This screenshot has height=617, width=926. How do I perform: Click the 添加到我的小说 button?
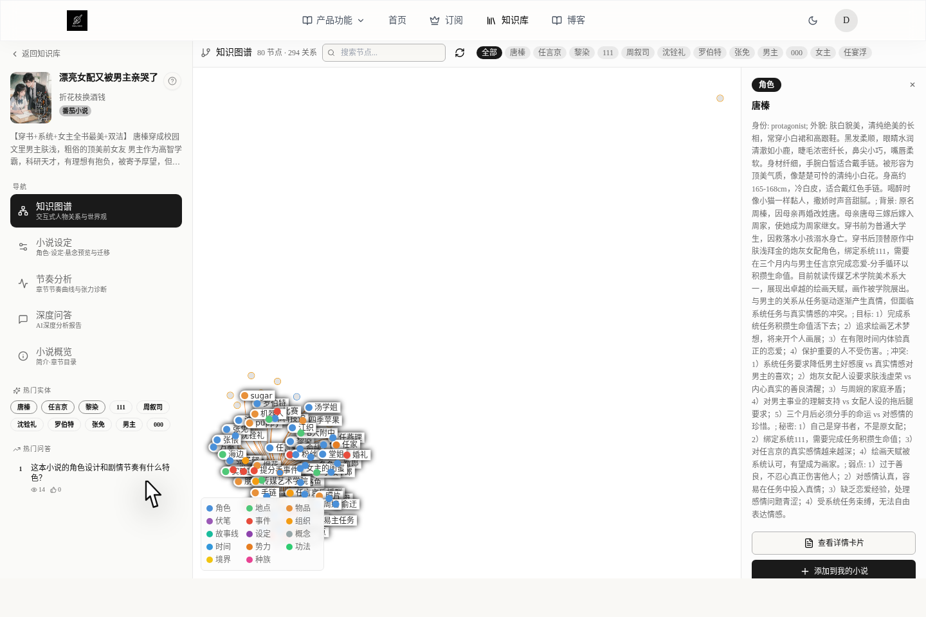coord(833,570)
